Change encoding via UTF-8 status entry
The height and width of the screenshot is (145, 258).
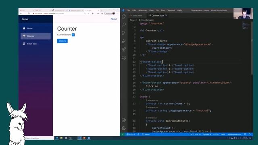(x=216, y=135)
